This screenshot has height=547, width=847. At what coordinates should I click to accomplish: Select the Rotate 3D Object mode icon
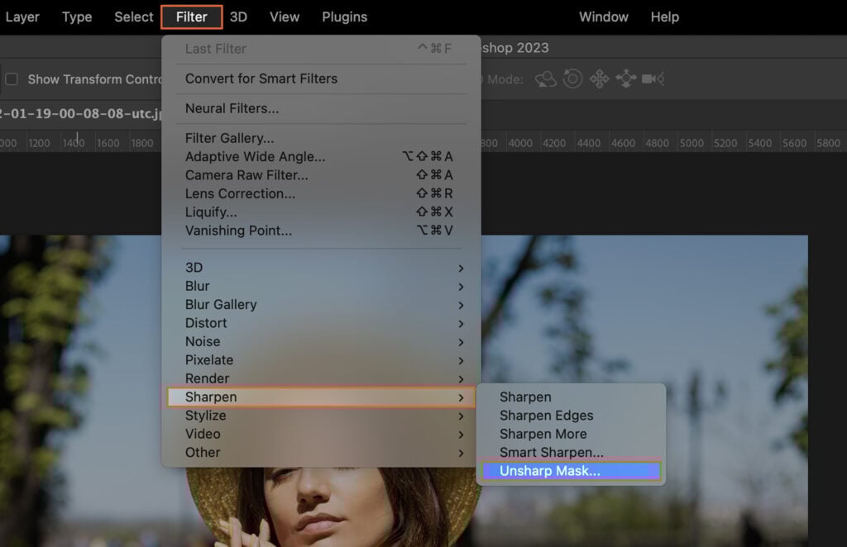pyautogui.click(x=544, y=78)
